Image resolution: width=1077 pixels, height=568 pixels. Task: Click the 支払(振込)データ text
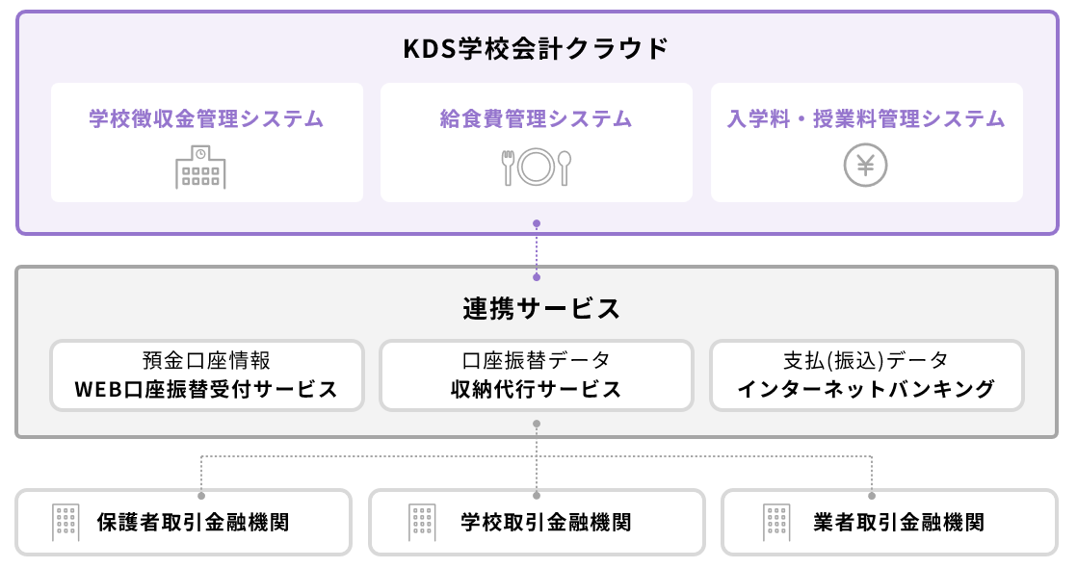[866, 361]
